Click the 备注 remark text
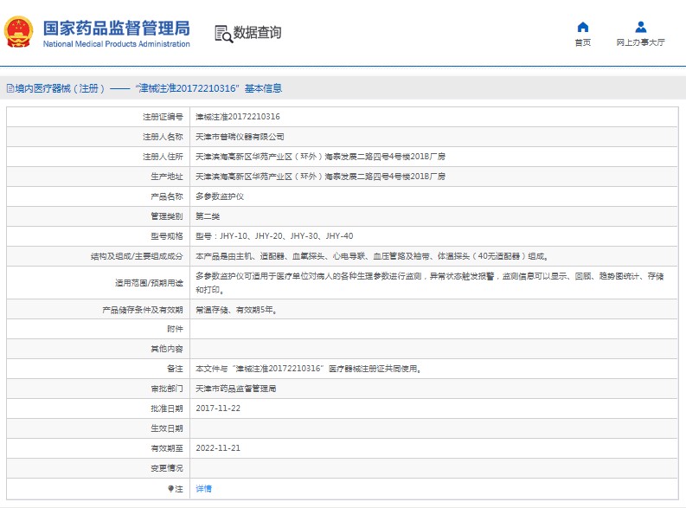The width and height of the screenshot is (686, 508). 309,369
